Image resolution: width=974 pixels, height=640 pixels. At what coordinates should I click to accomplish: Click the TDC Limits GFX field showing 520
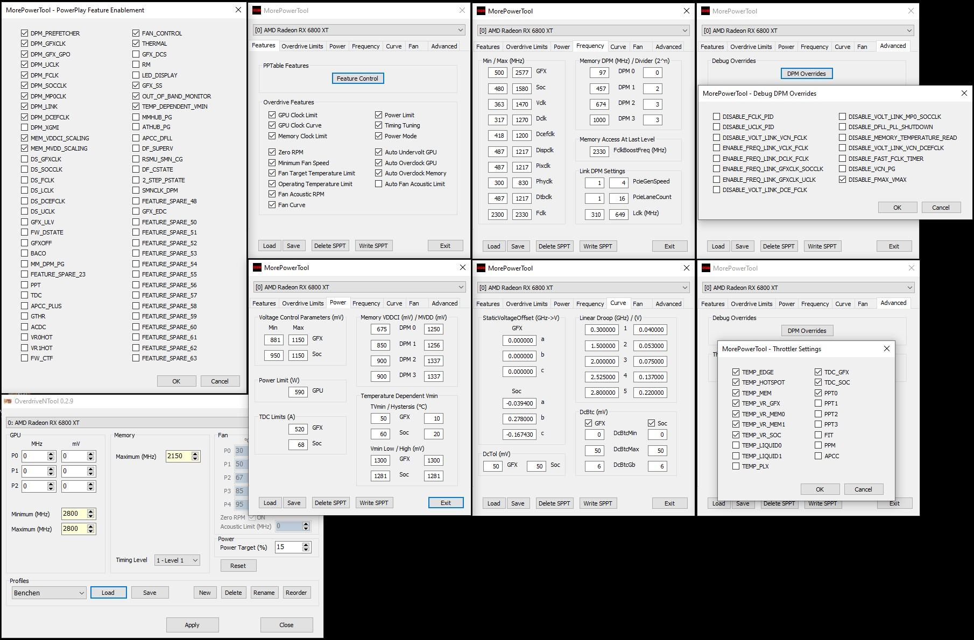point(299,429)
